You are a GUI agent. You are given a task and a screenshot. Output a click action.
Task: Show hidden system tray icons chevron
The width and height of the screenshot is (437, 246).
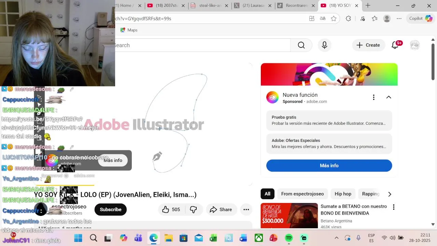click(x=336, y=238)
